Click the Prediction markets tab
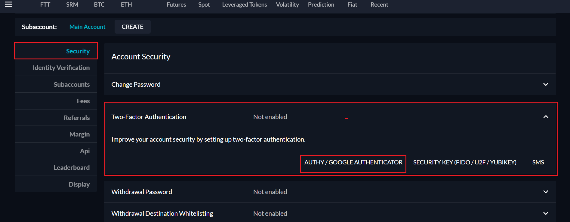This screenshot has height=222, width=570. (x=321, y=4)
